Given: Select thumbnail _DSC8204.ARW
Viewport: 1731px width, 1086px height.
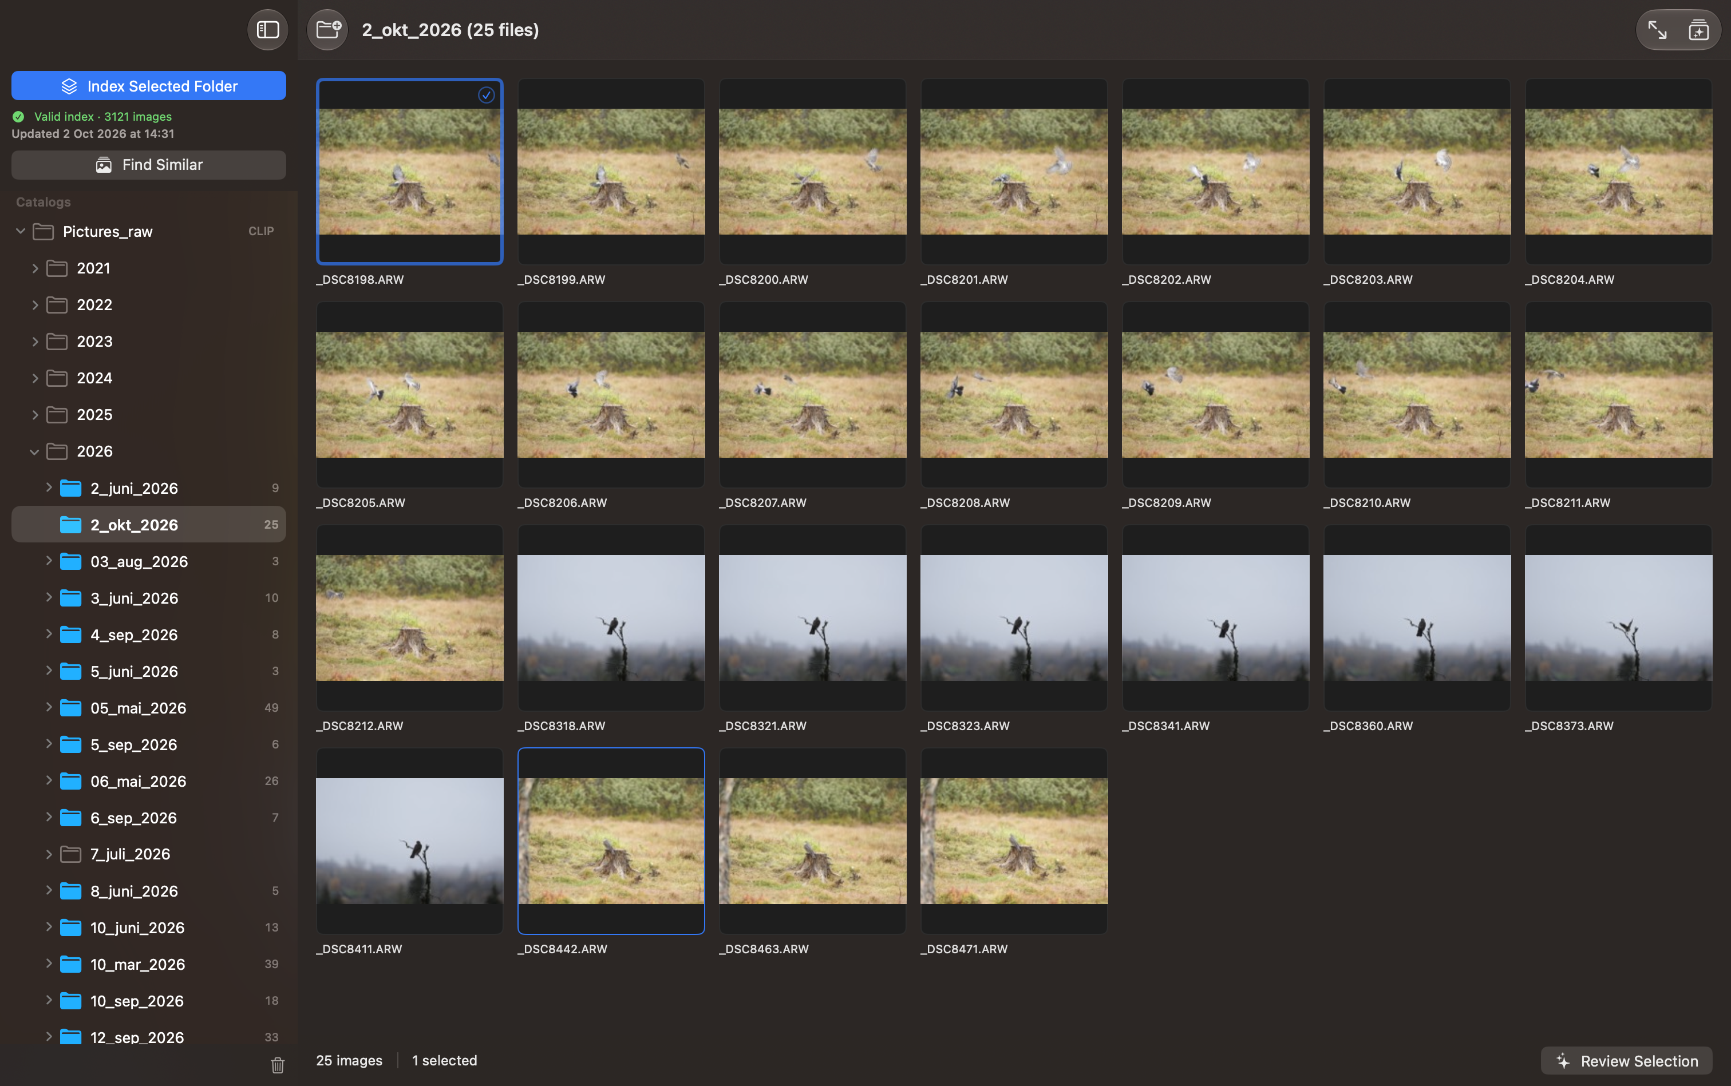Looking at the screenshot, I should click(1618, 172).
